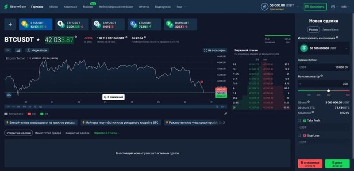Viewport: 354px width, 171px height.
Task: Click the В снижение chart tooltip button
Action: click(x=113, y=97)
